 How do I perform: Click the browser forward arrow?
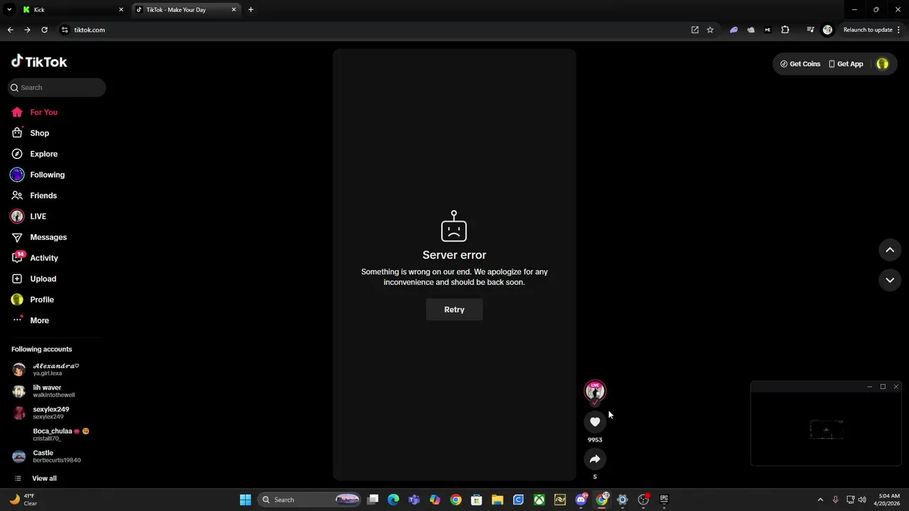(x=27, y=30)
